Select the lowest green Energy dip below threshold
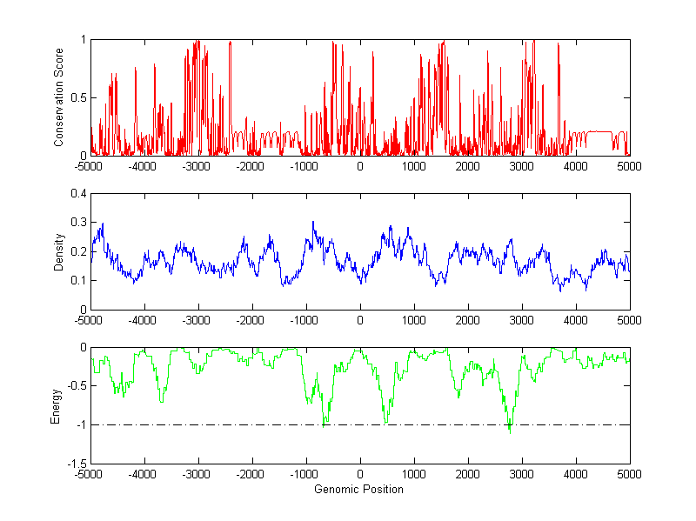The image size is (696, 521). 510,431
